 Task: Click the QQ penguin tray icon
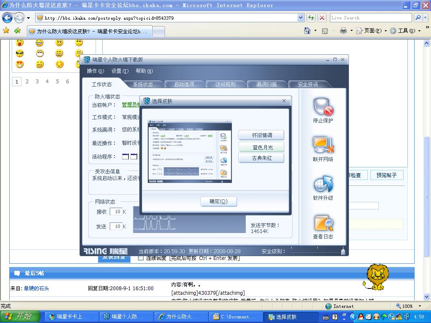[361, 317]
